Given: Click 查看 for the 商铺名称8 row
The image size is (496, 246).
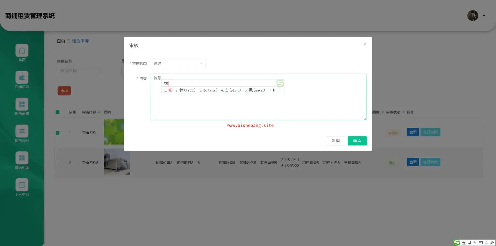Looking at the screenshot, I should (x=413, y=162).
